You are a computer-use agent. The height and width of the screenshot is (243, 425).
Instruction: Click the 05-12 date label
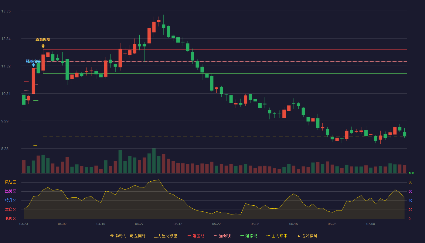pos(178,224)
